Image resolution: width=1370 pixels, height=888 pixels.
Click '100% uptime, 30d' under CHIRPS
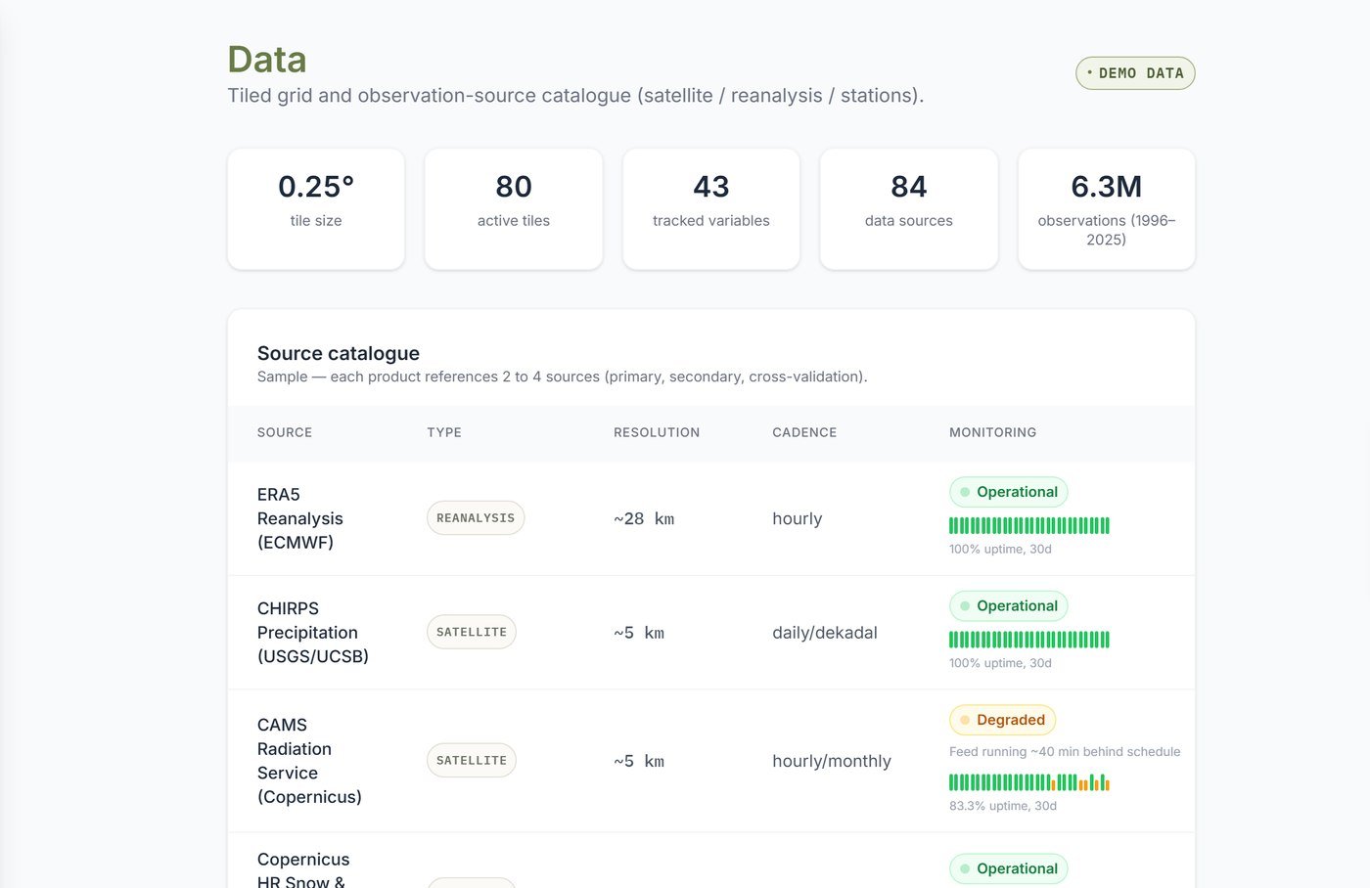pos(1000,663)
